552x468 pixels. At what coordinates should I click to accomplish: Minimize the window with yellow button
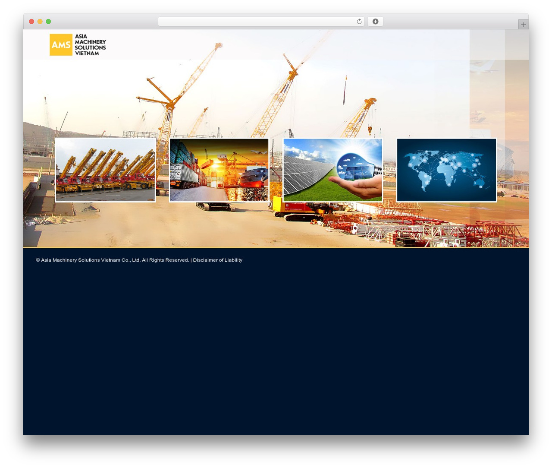(x=40, y=22)
